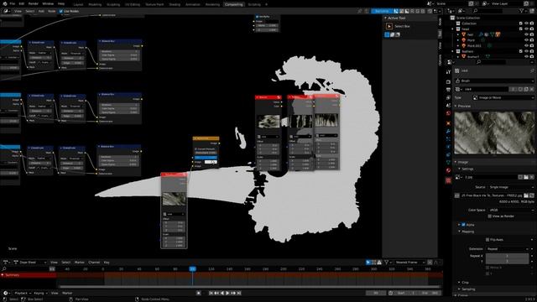This screenshot has width=537, height=302.
Task: Click the Repeat X value field
Action: [507, 256]
